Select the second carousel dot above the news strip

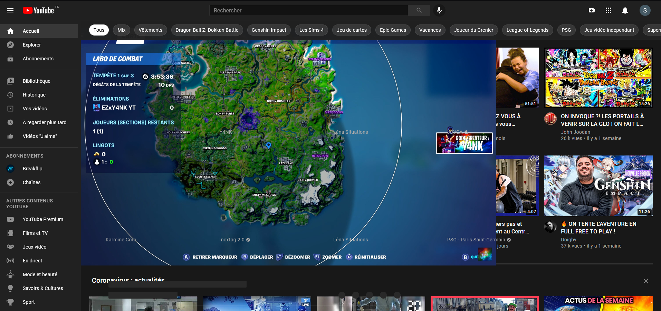pos(356,295)
